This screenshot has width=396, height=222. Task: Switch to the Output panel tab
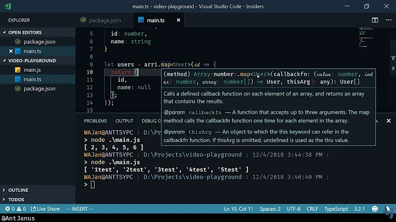[x=124, y=121]
